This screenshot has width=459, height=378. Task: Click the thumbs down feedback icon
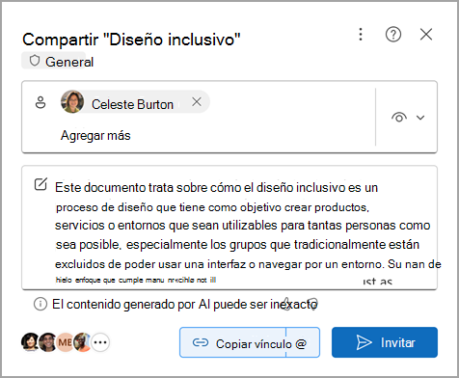pos(312,304)
